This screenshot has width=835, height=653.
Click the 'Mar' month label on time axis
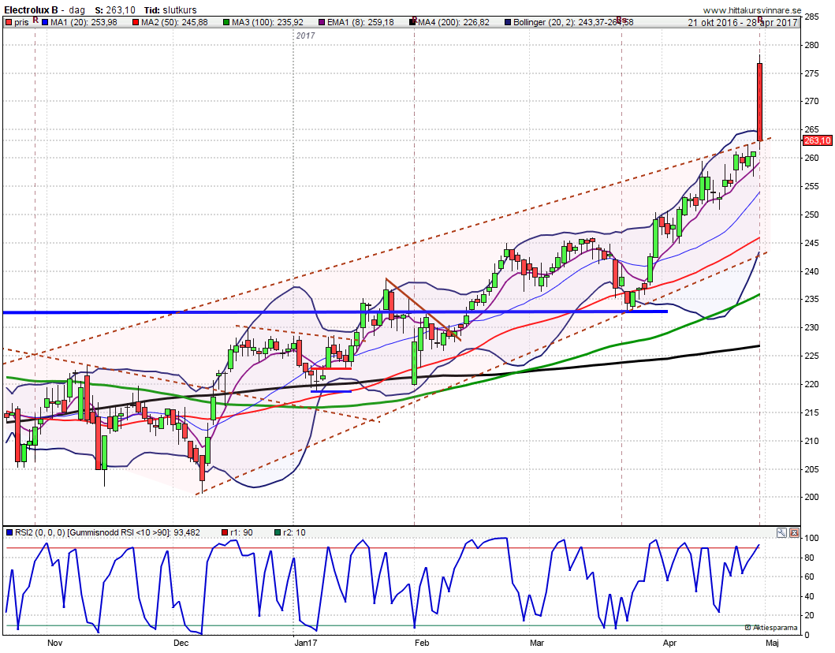point(537,643)
